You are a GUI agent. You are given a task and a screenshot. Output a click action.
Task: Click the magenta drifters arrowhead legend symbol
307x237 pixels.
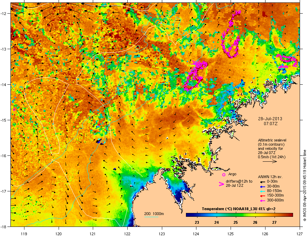[221, 184]
